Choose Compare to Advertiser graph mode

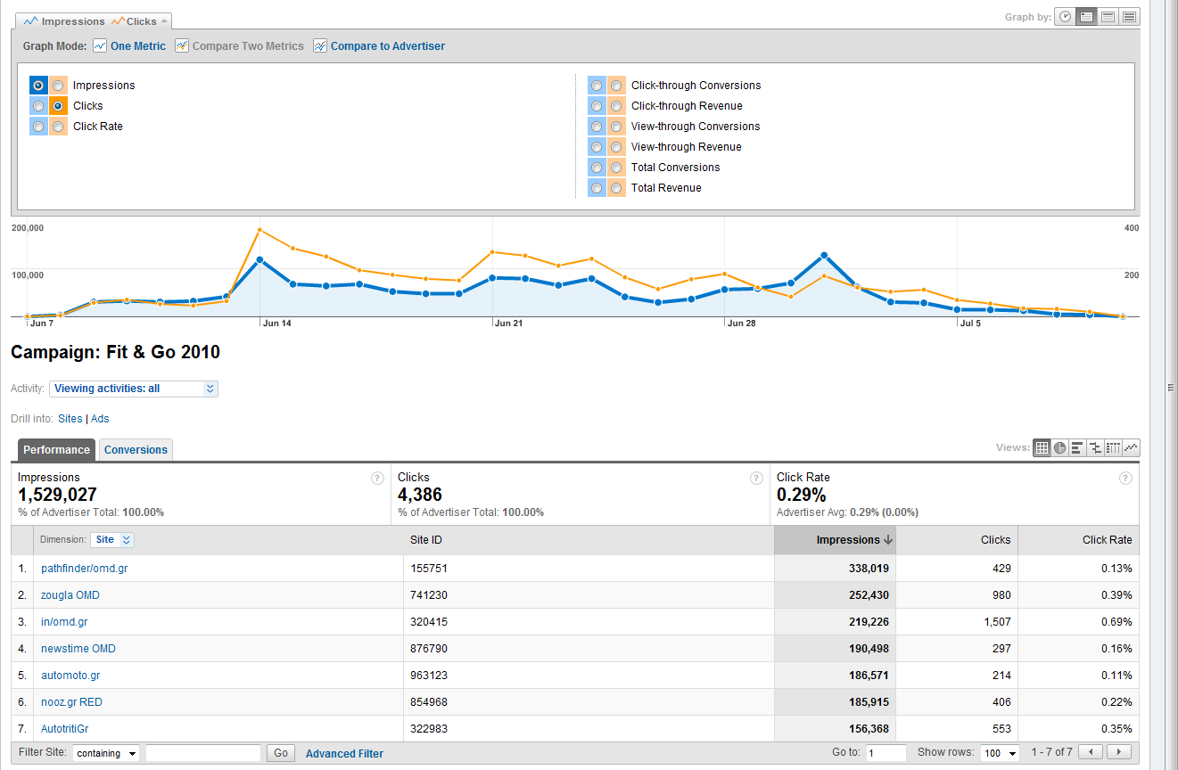pos(388,46)
